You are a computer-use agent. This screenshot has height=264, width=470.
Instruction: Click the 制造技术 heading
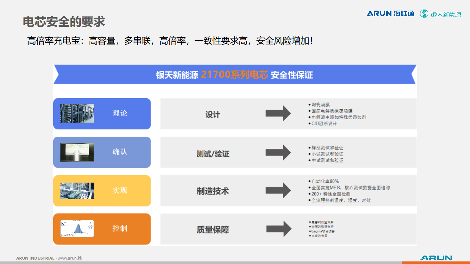(x=213, y=191)
